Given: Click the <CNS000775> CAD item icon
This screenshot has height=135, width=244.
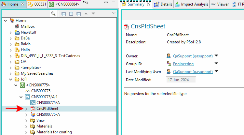Looking at the screenshot, I should tap(22, 85).
